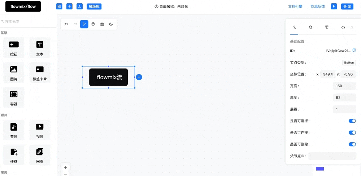361x176 pixels.
Task: Select the flowmix流 node on canvas
Action: (x=108, y=77)
